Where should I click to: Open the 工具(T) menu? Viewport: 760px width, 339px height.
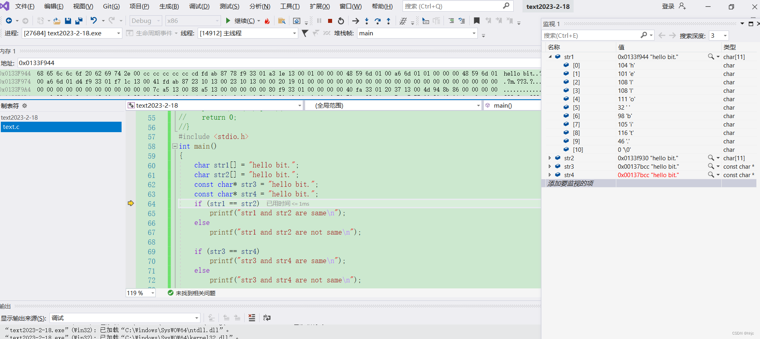290,6
